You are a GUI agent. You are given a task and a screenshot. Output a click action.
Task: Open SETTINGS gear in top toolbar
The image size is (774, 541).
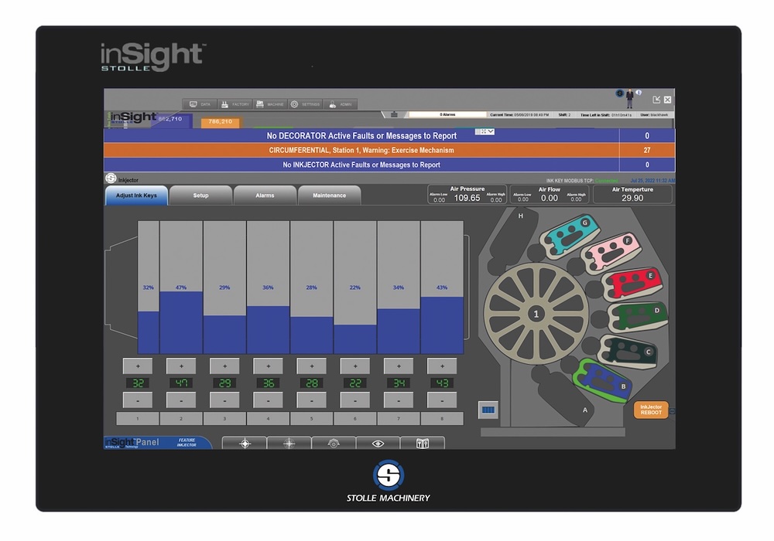point(305,104)
